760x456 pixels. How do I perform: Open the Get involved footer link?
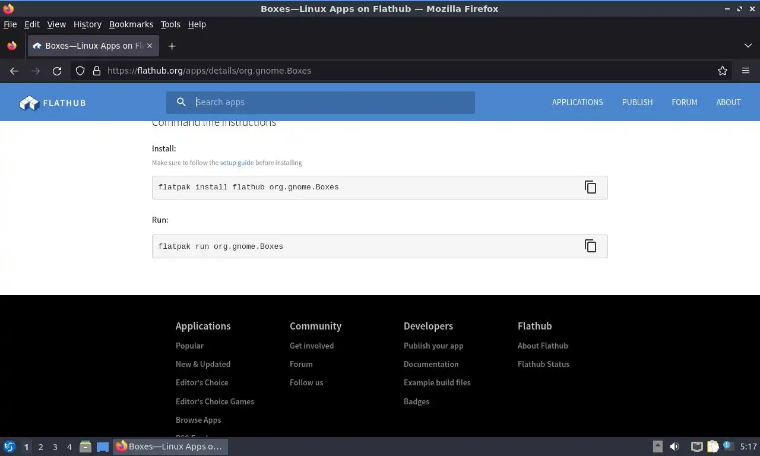312,346
